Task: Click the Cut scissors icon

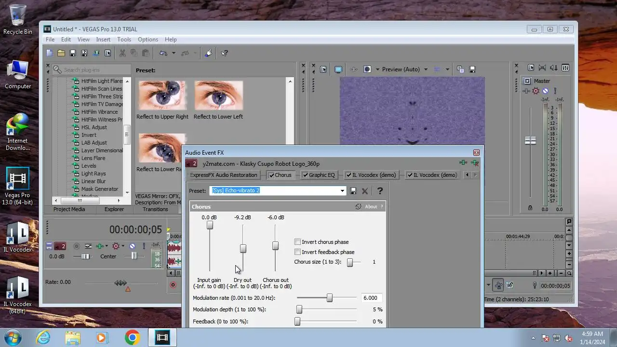Action: click(x=122, y=53)
